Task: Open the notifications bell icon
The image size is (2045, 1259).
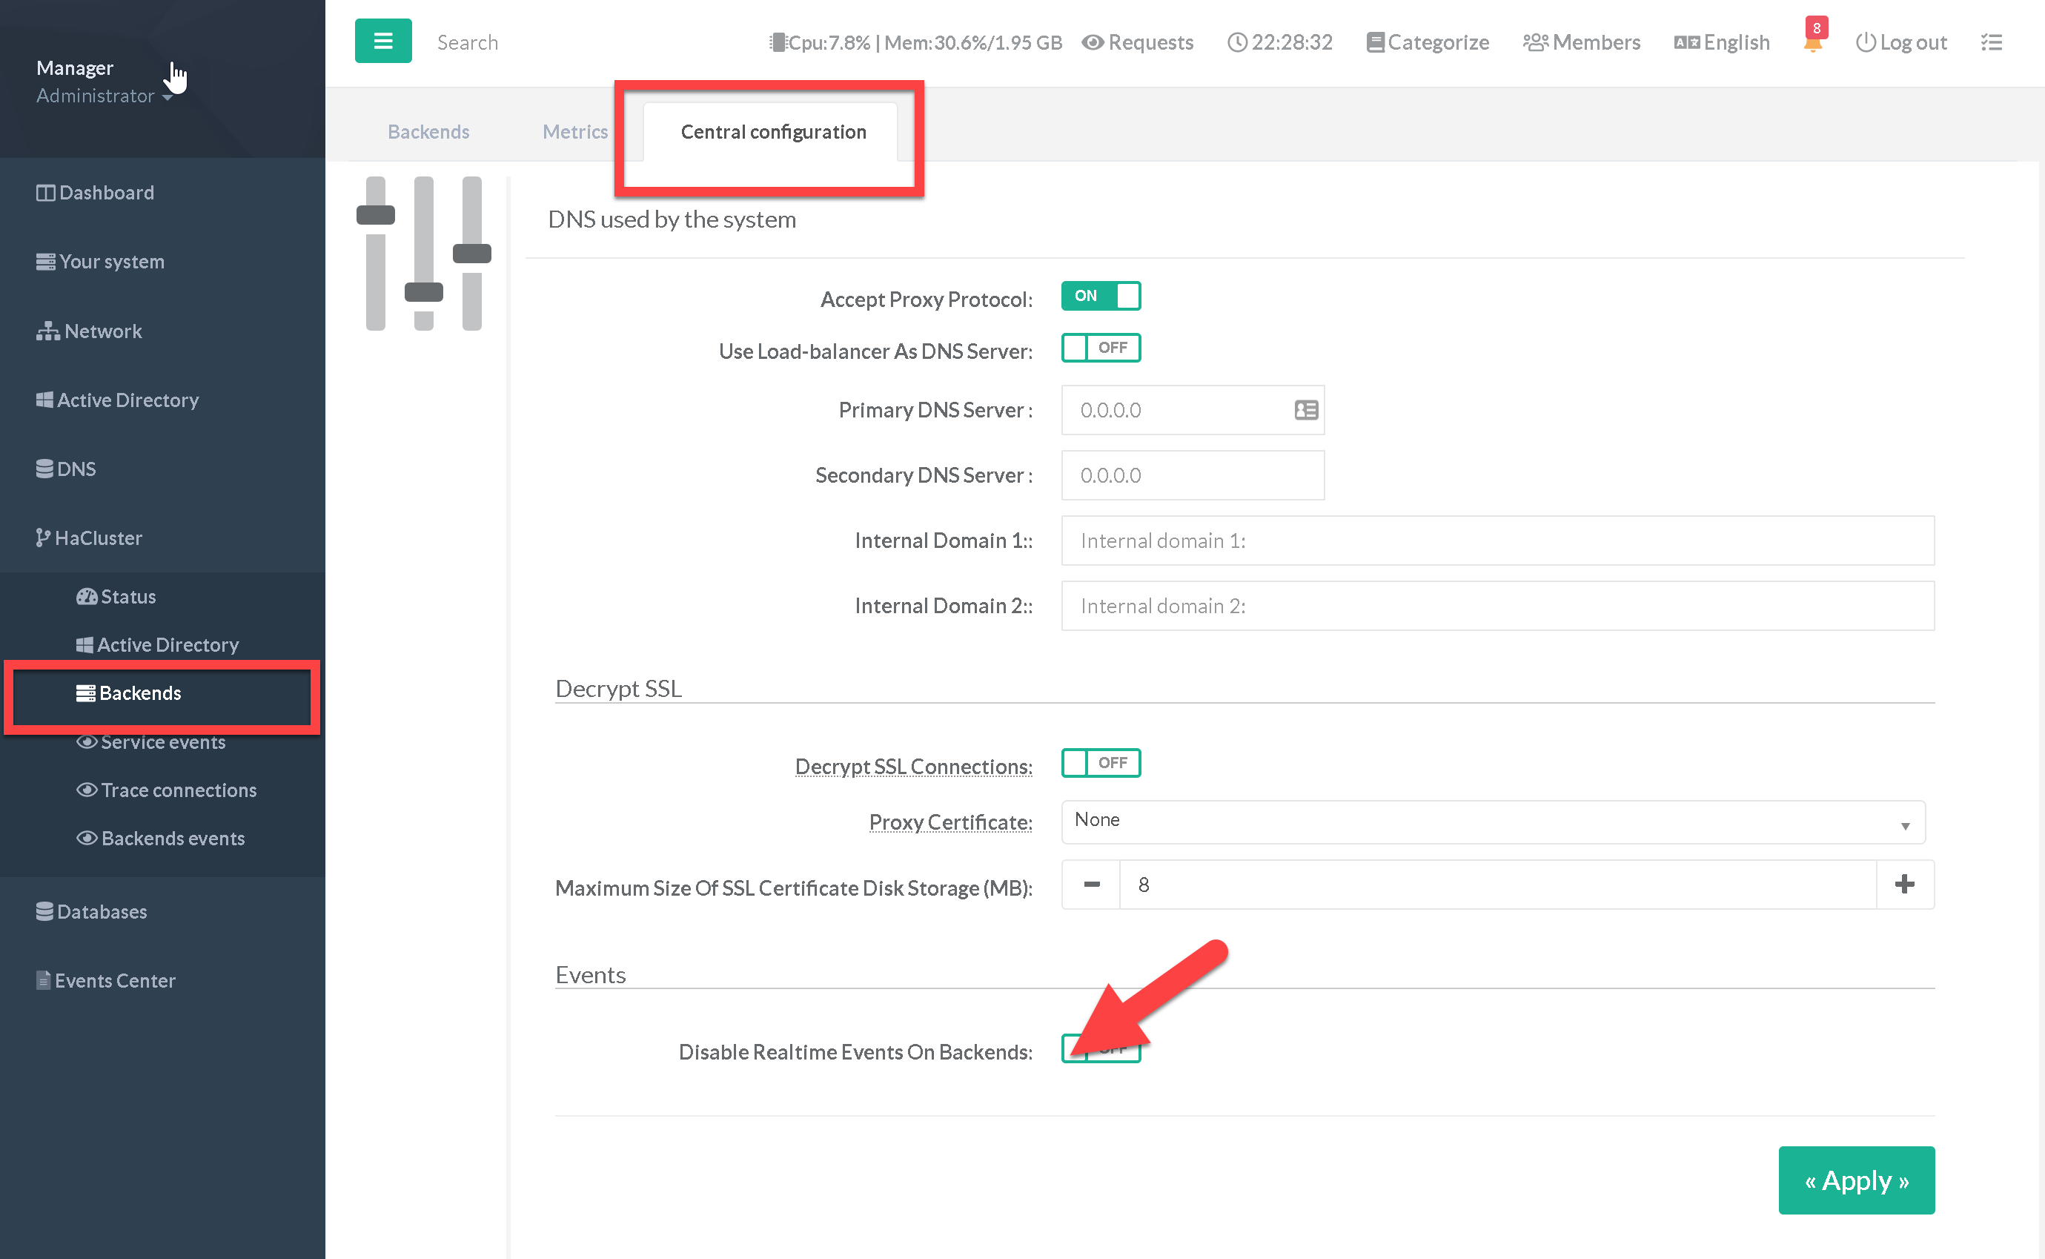Action: click(1812, 42)
